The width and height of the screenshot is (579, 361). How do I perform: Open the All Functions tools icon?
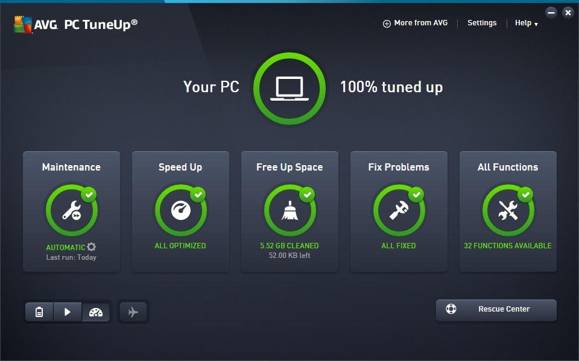tap(508, 210)
